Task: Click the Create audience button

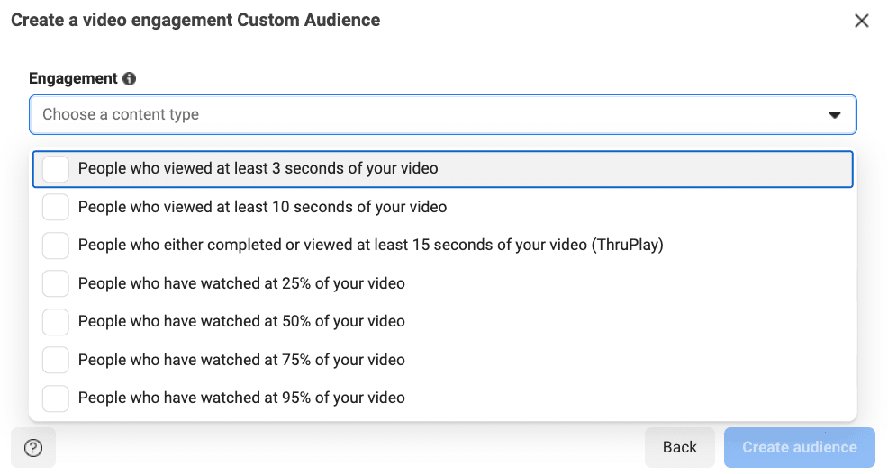Action: pos(799,447)
